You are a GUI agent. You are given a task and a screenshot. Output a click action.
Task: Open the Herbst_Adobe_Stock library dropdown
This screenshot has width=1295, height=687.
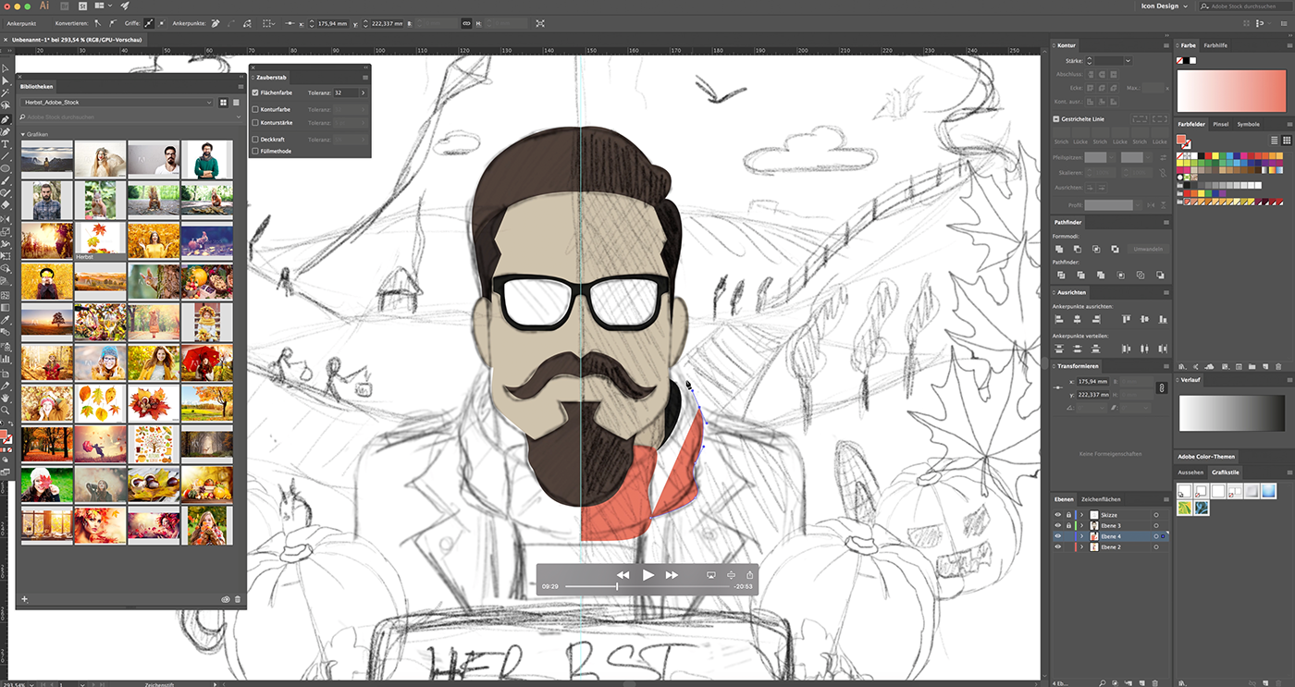(x=117, y=103)
